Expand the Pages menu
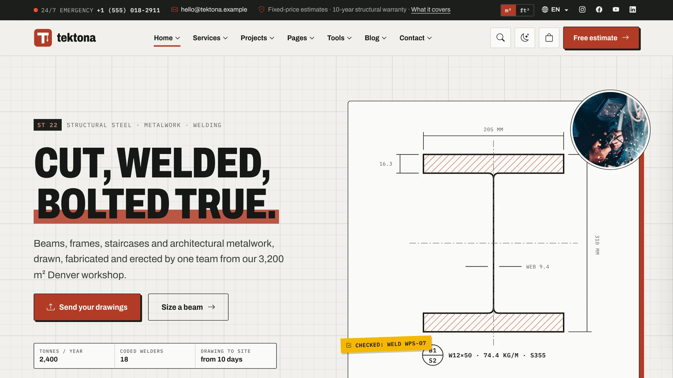Viewport: 673px width, 378px height. (300, 38)
